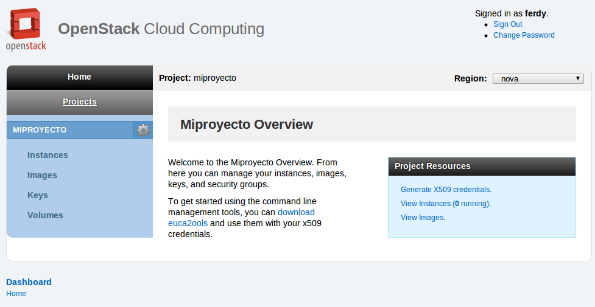The width and height of the screenshot is (595, 307).
Task: Open Keys in the sidebar
Action: coord(38,195)
